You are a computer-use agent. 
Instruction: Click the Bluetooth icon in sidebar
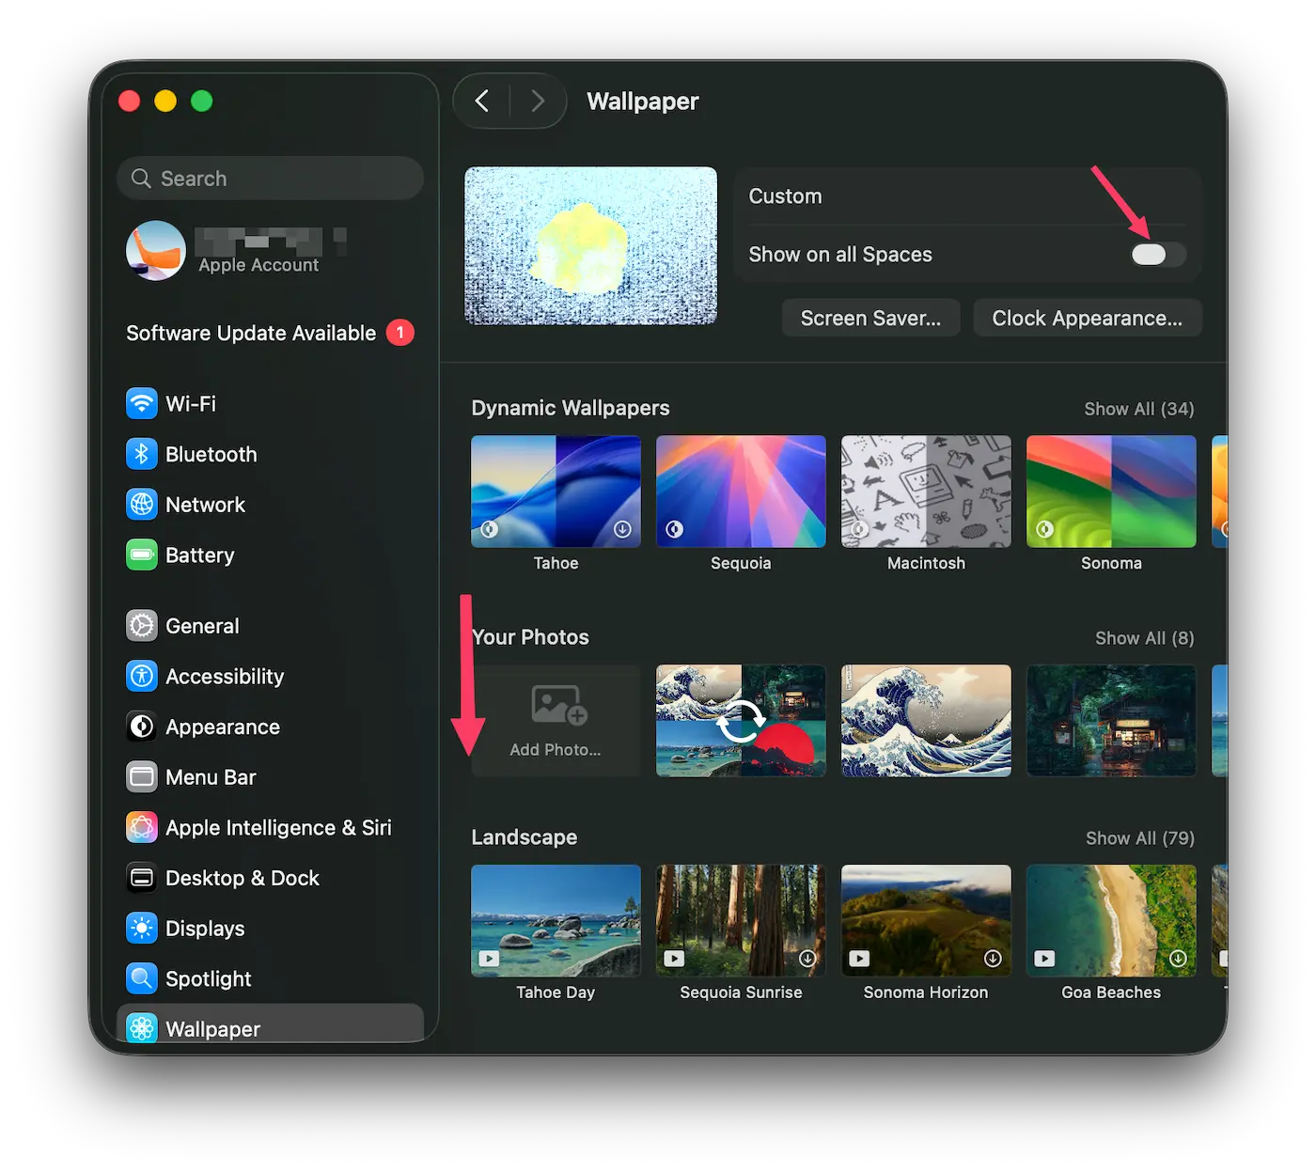point(142,455)
